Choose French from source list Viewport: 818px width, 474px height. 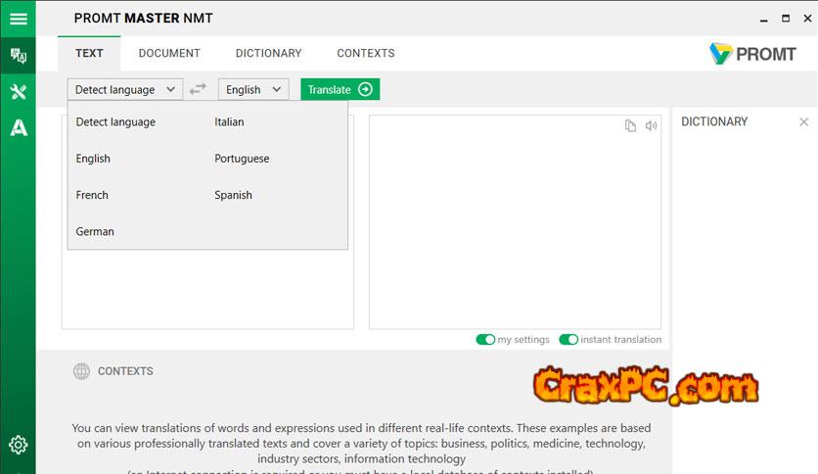[x=92, y=195]
